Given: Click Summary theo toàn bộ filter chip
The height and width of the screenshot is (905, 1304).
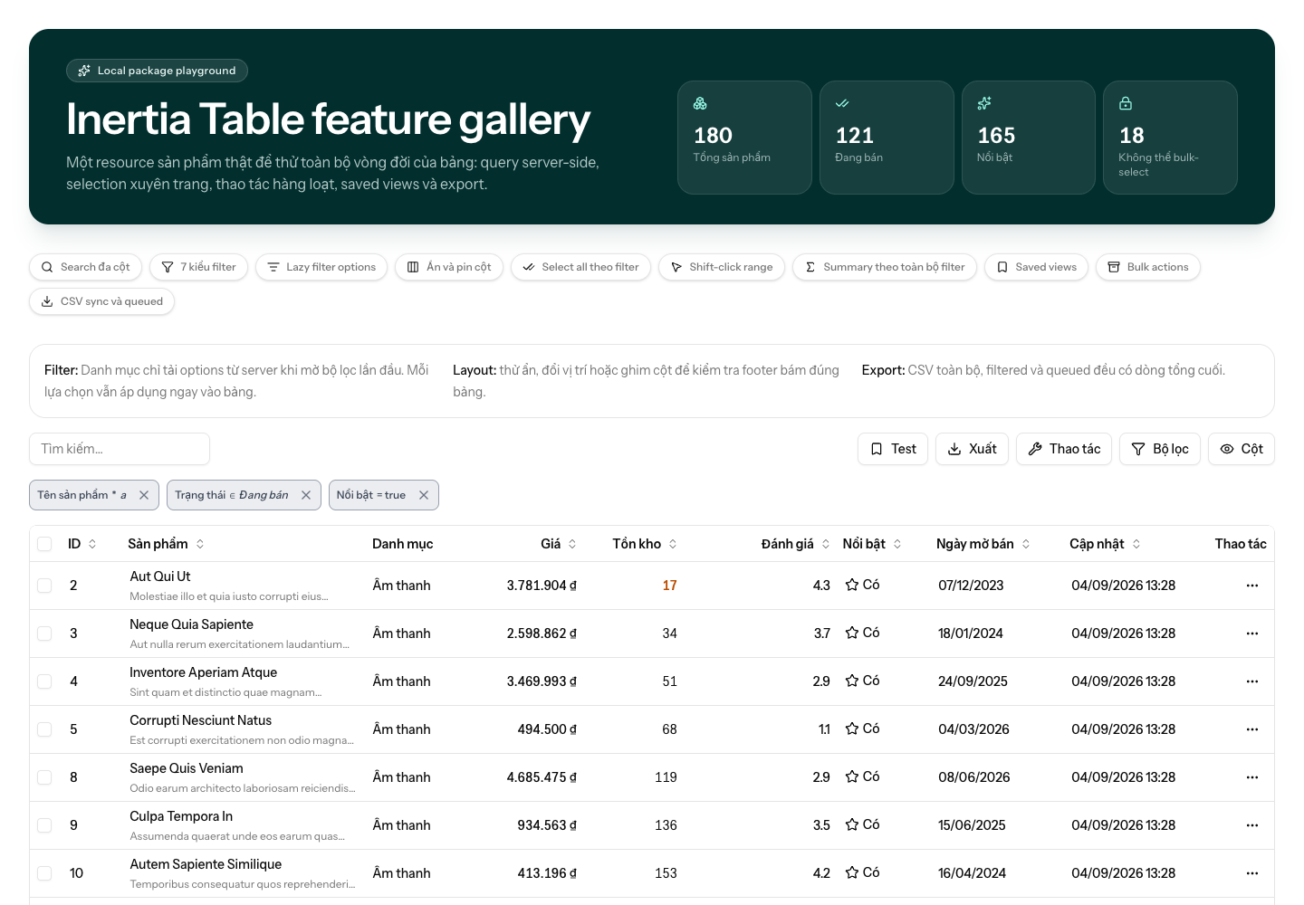Looking at the screenshot, I should click(885, 267).
